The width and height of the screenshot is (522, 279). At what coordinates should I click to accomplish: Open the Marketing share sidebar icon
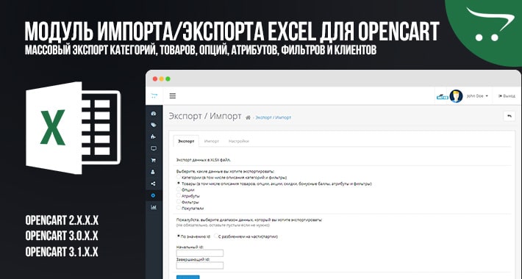pos(154,184)
